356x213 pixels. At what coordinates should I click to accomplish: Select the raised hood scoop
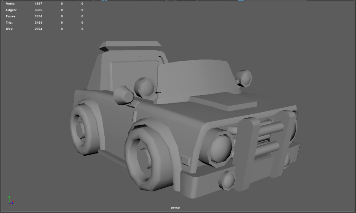coord(224,102)
